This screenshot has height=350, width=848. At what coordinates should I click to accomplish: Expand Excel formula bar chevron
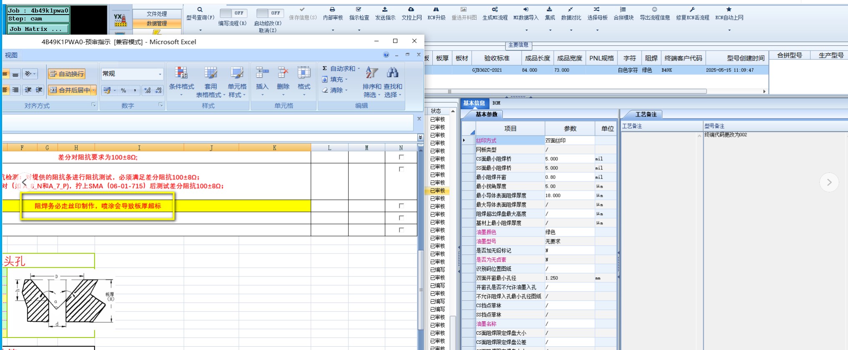coord(420,137)
